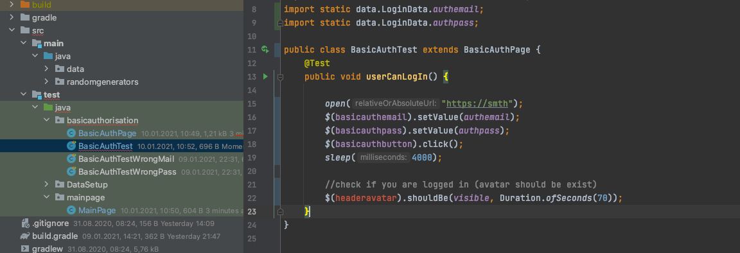Open BasicAuthPage file in tree
The height and width of the screenshot is (253, 740).
(x=107, y=133)
